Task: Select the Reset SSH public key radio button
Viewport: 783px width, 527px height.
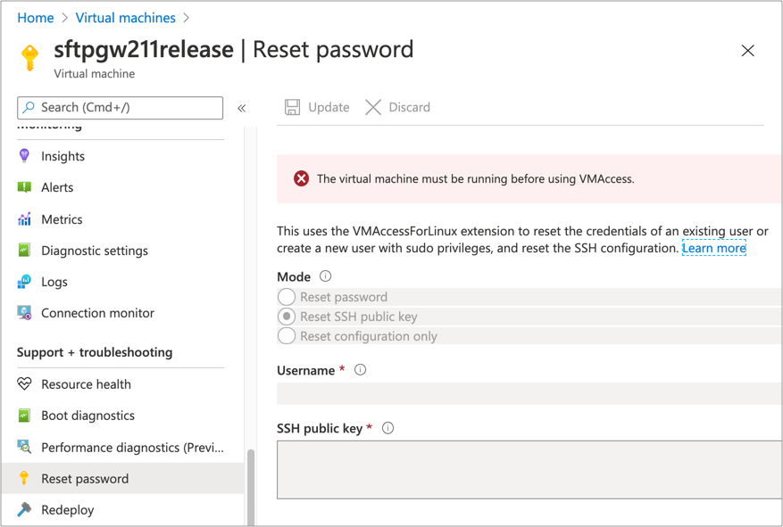Action: click(287, 316)
